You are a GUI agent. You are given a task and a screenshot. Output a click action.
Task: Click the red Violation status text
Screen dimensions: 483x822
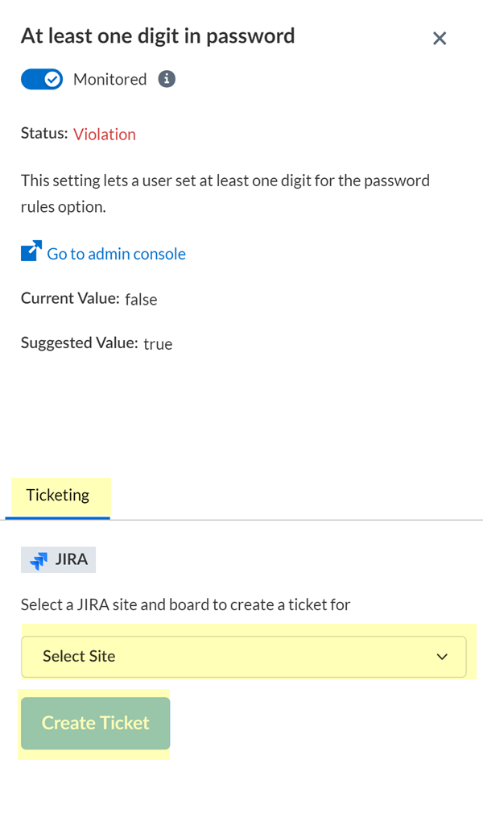pyautogui.click(x=105, y=135)
